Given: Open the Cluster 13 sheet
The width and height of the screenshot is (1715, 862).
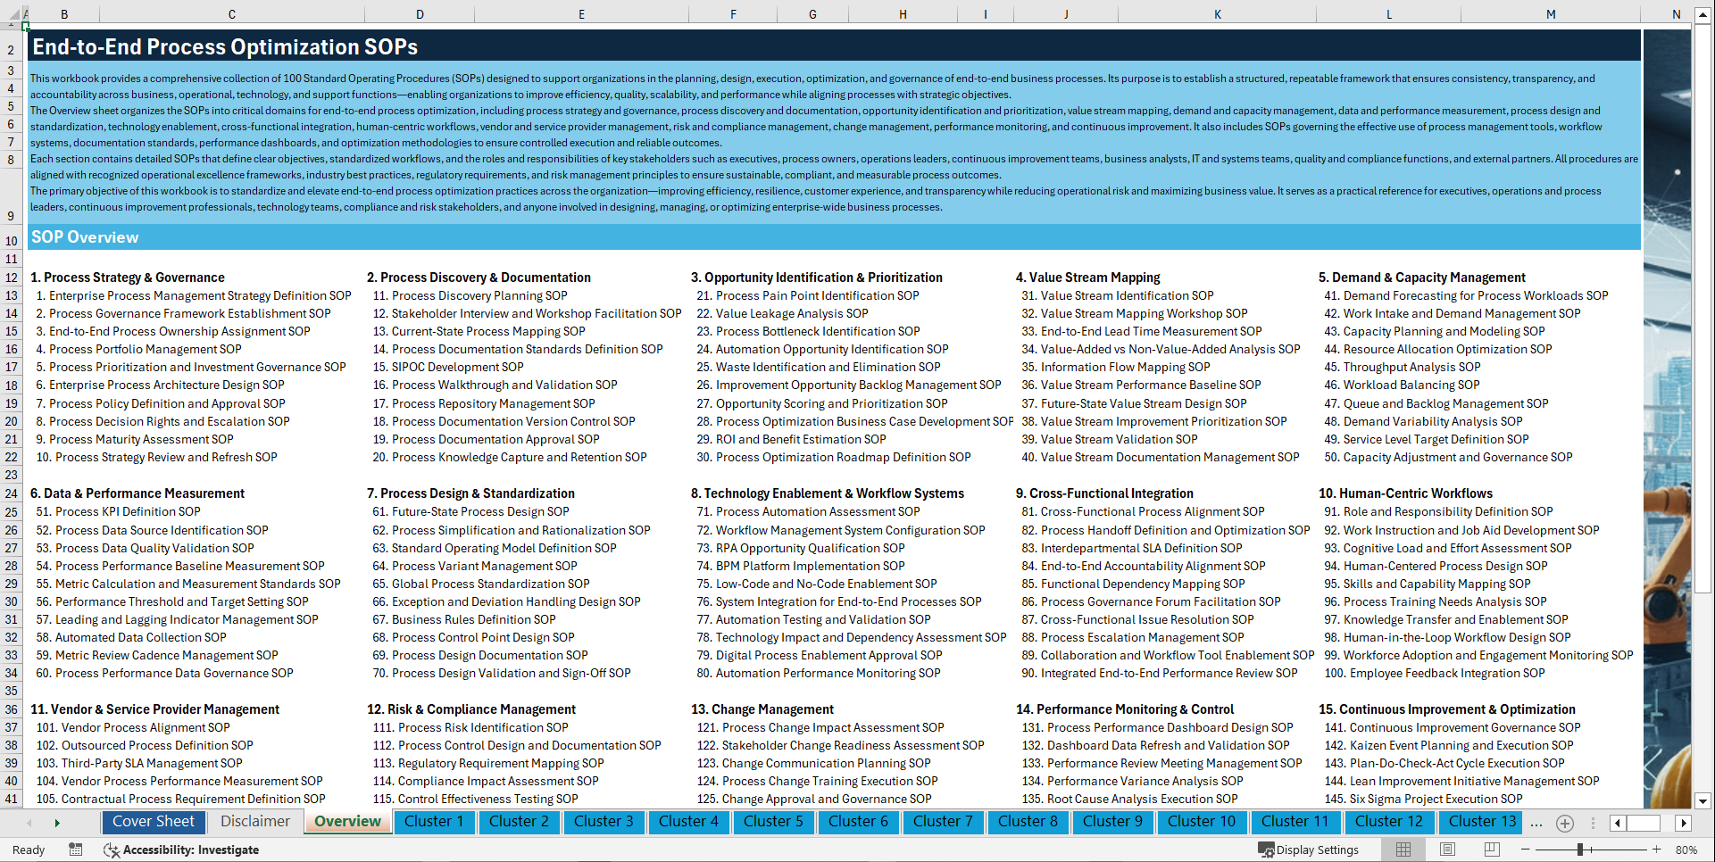Looking at the screenshot, I should pyautogui.click(x=1479, y=822).
